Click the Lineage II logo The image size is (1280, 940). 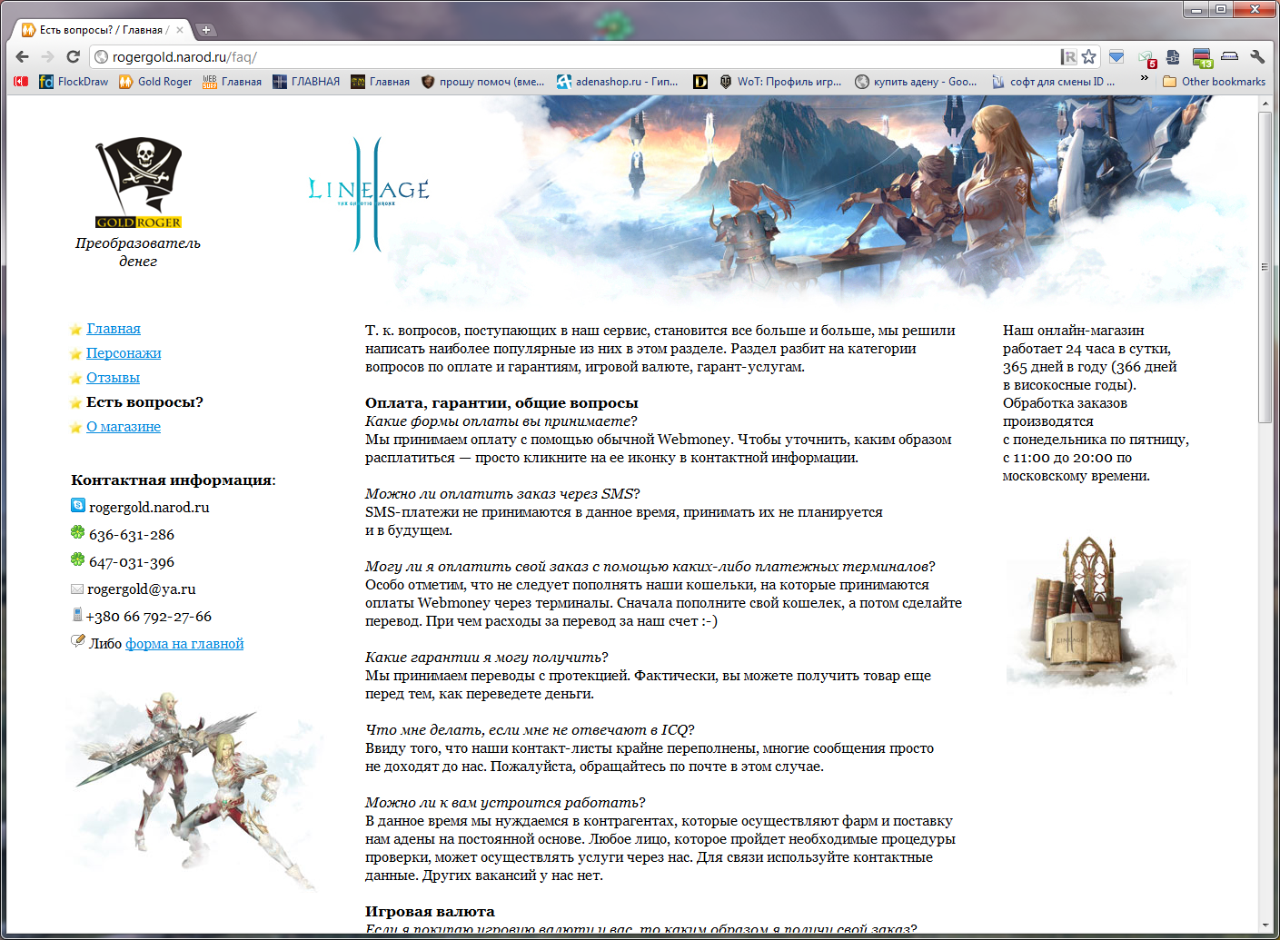coord(368,193)
